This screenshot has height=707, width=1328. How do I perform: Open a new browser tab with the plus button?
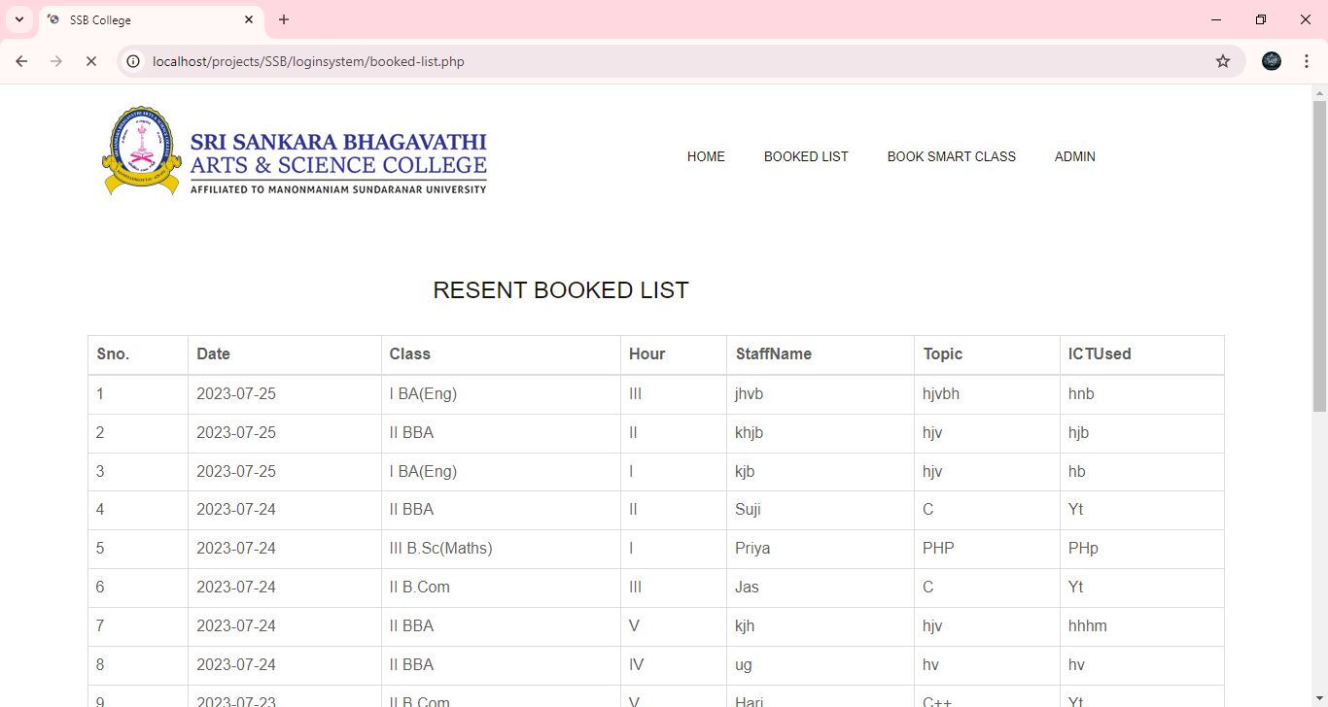click(x=283, y=19)
